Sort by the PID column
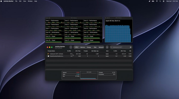The image size is (179, 99). (x=130, y=51)
